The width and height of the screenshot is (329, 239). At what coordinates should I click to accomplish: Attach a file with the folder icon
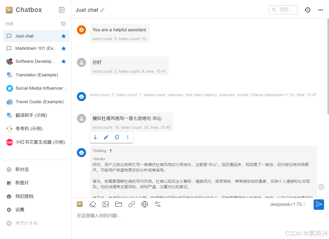(x=119, y=204)
